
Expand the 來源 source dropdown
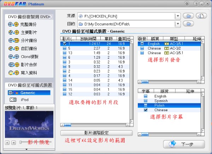pyautogui.click(x=177, y=16)
